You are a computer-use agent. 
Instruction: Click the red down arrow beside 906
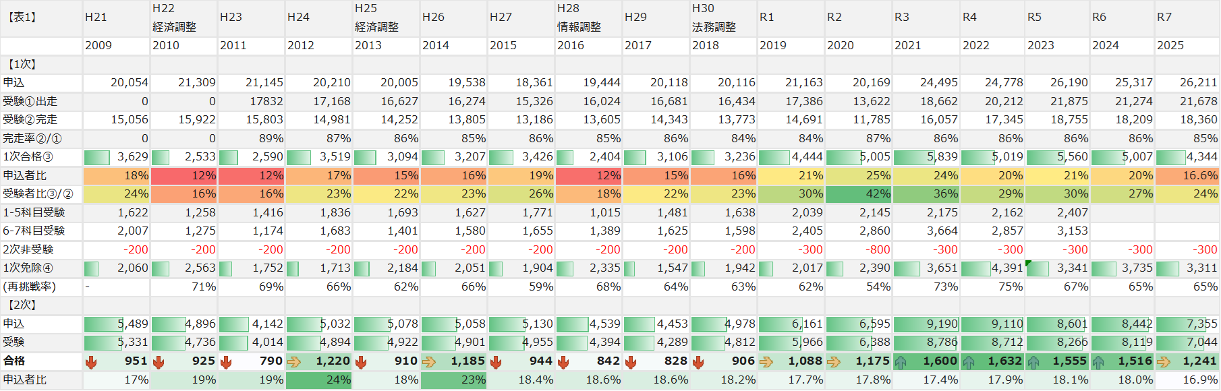tap(698, 362)
